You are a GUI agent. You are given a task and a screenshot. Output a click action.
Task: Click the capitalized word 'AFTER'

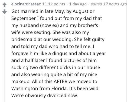60,81
